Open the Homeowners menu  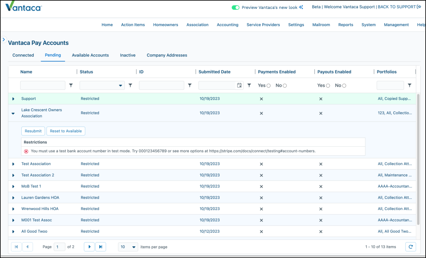166,25
